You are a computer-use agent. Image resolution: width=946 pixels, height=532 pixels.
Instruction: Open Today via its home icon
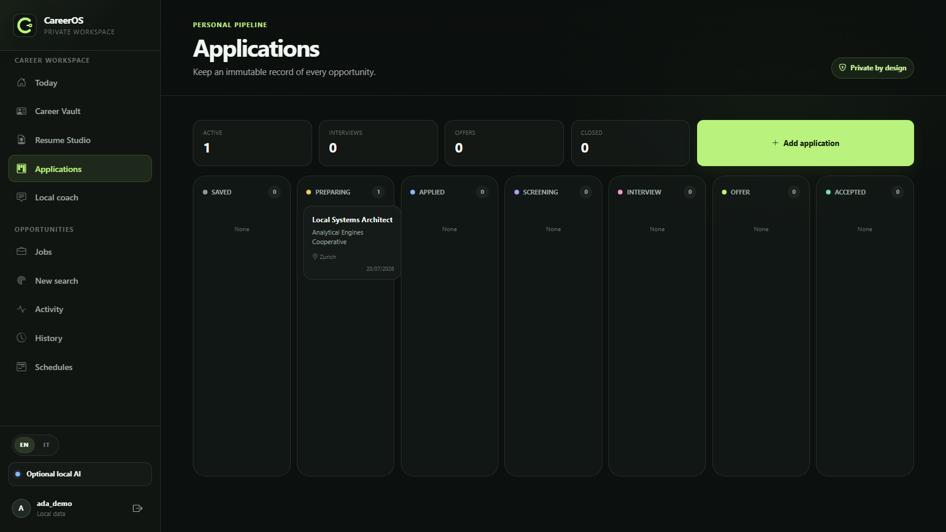(21, 83)
